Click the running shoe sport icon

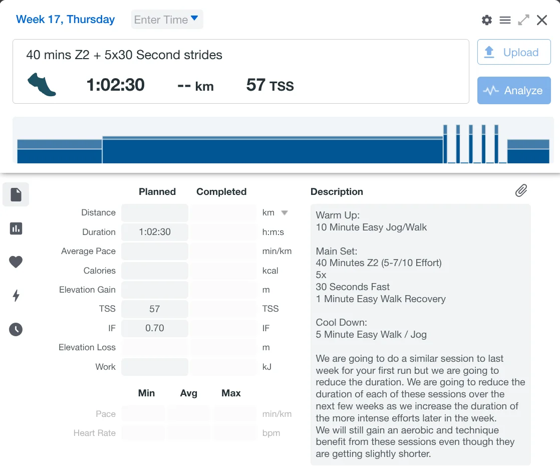pyautogui.click(x=42, y=85)
